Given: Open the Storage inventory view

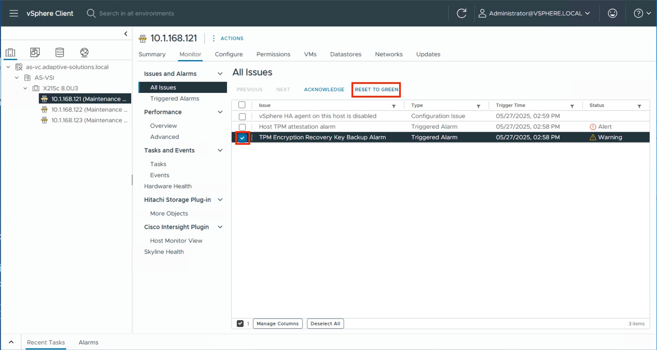Looking at the screenshot, I should coord(60,52).
